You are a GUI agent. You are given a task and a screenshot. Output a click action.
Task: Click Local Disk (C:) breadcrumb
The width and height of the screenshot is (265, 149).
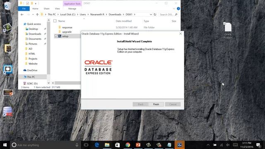[68, 14]
